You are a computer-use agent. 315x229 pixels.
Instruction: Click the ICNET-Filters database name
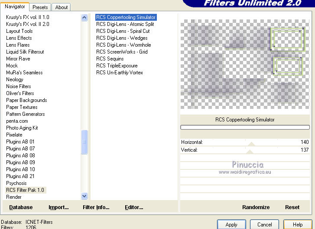pyautogui.click(x=39, y=222)
